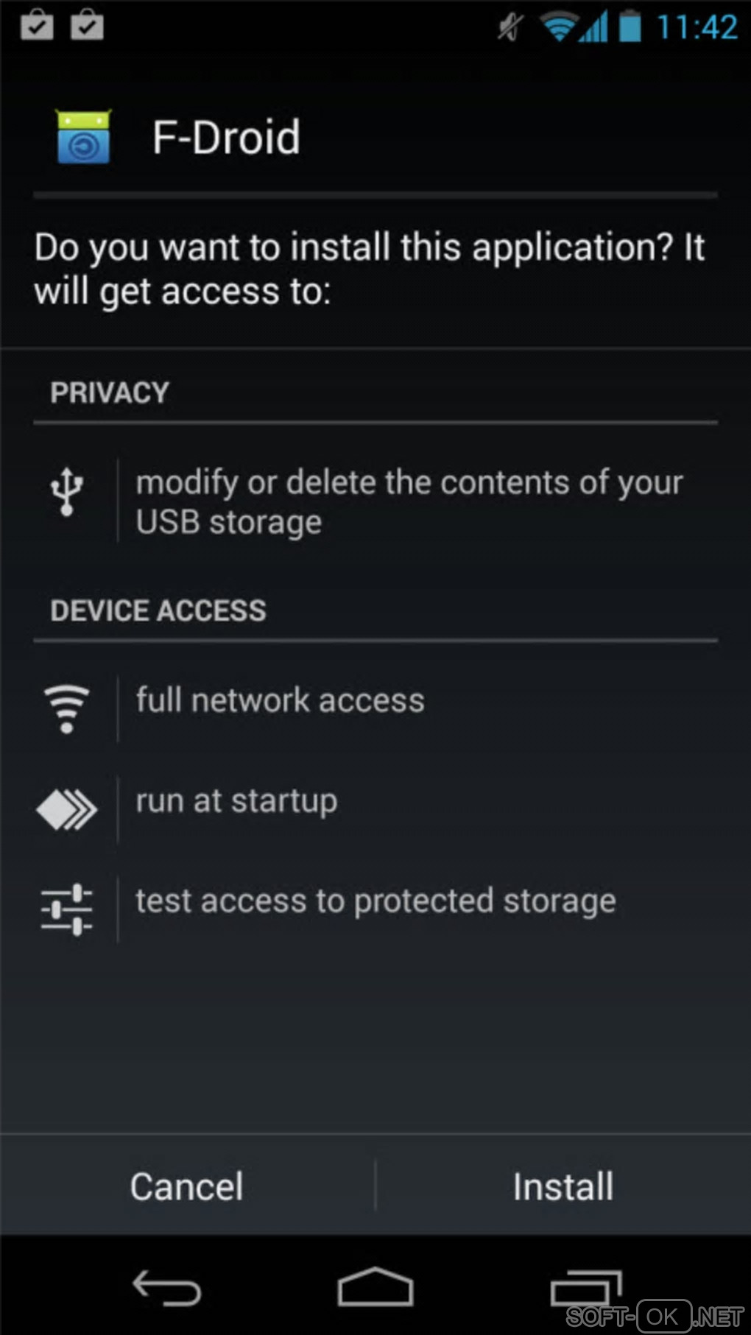Tap the USB storage permission icon

pyautogui.click(x=67, y=491)
